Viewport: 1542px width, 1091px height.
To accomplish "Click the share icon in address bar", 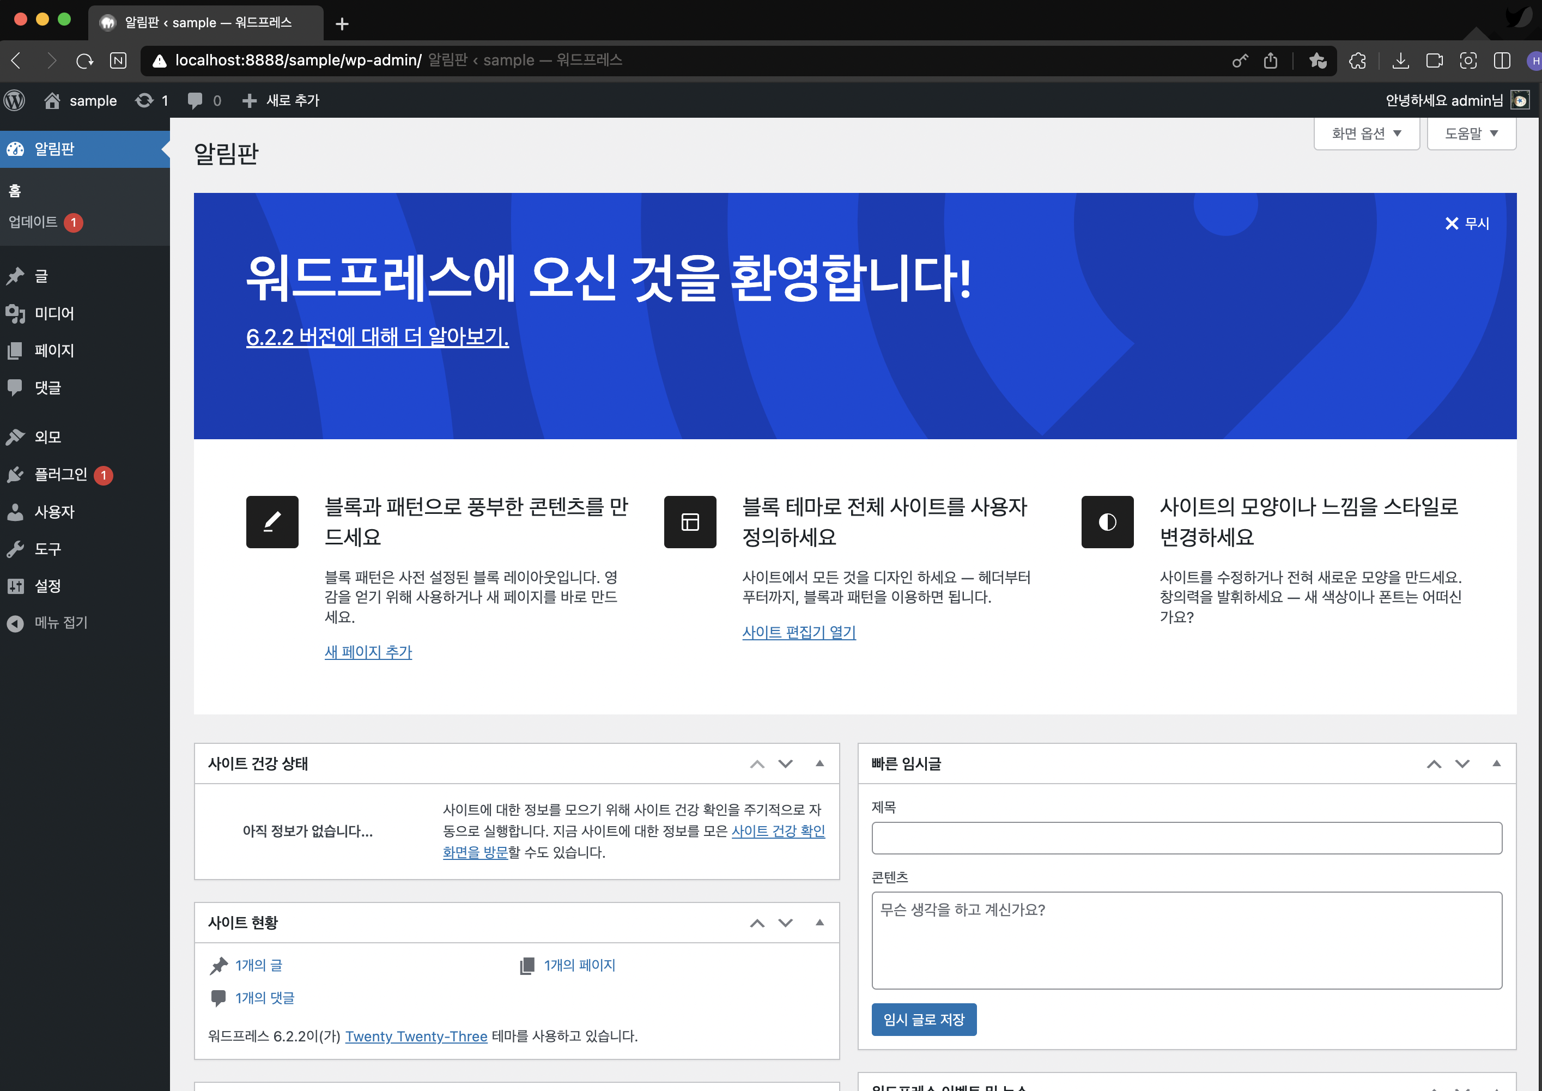I will (1270, 61).
